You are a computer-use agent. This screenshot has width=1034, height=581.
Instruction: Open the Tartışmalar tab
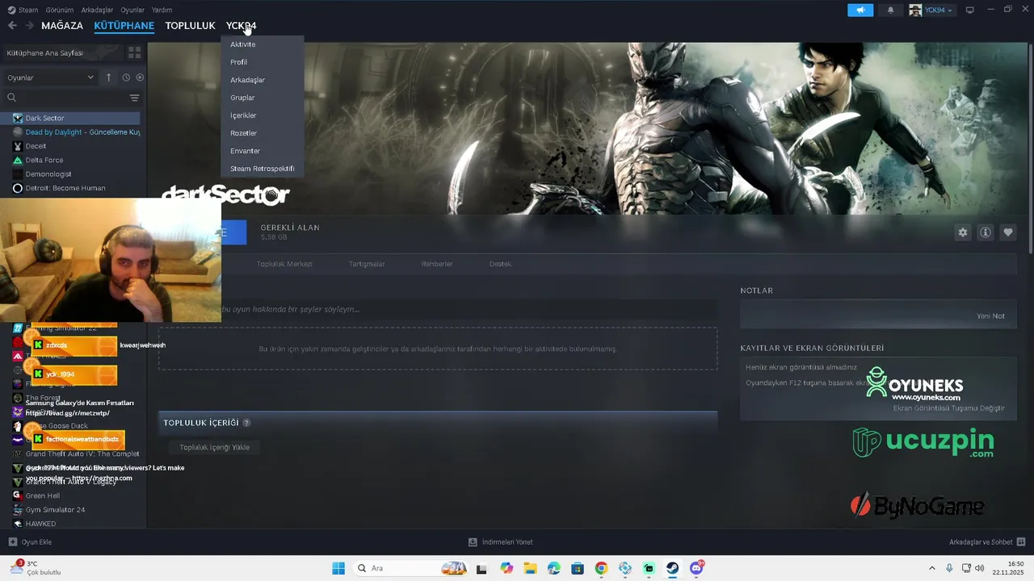pyautogui.click(x=367, y=264)
